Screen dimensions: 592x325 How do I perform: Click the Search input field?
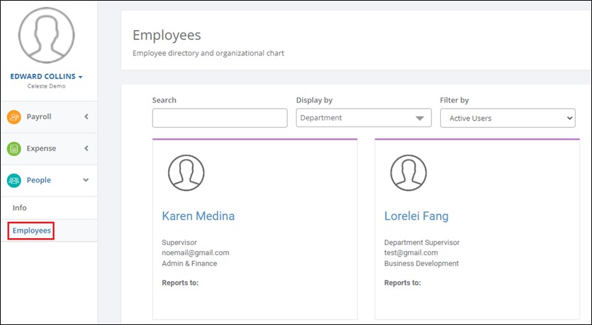click(219, 118)
